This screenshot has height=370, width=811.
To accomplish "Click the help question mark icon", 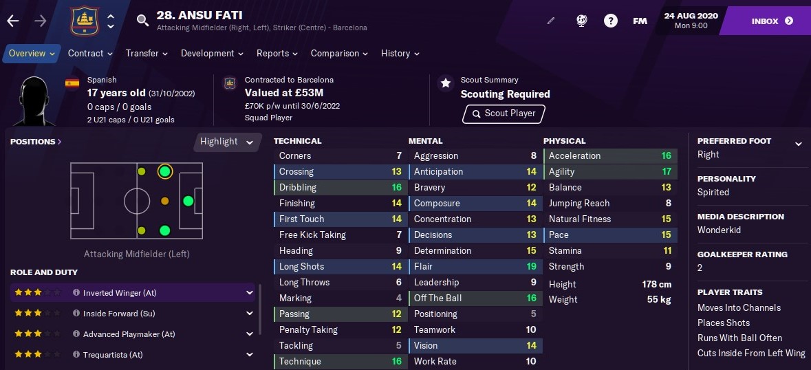I will tap(610, 21).
